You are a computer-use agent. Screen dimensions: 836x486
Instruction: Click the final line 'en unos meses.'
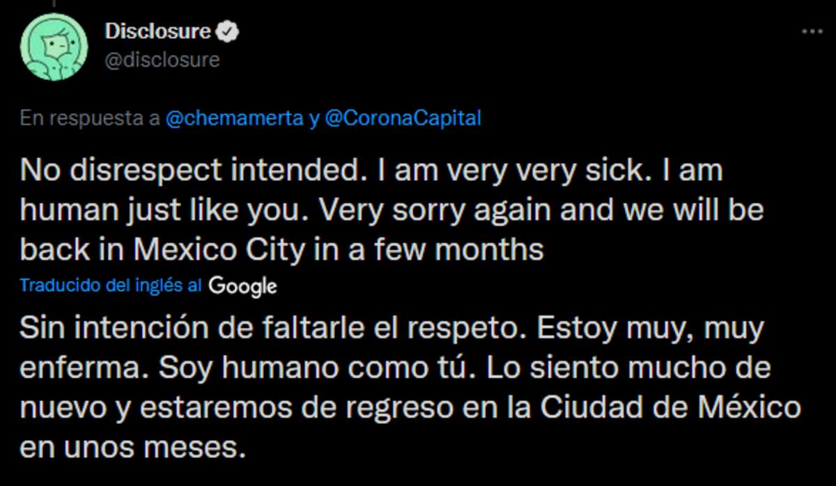click(133, 446)
